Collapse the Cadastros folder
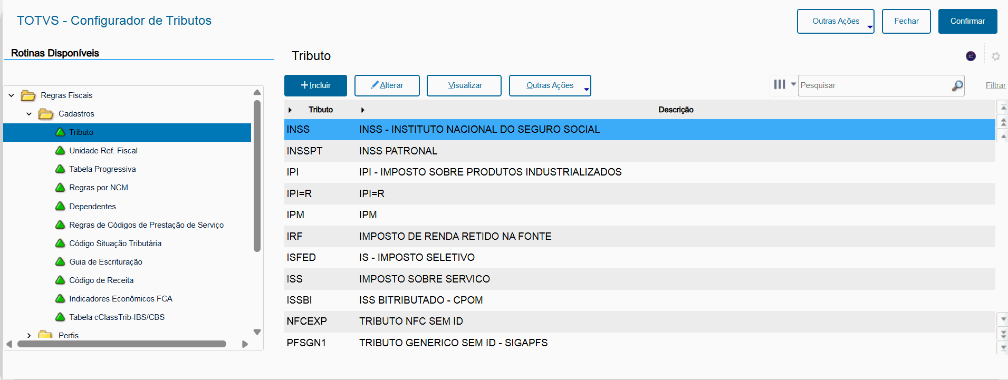Viewport: 1008px width, 380px height. pos(29,114)
